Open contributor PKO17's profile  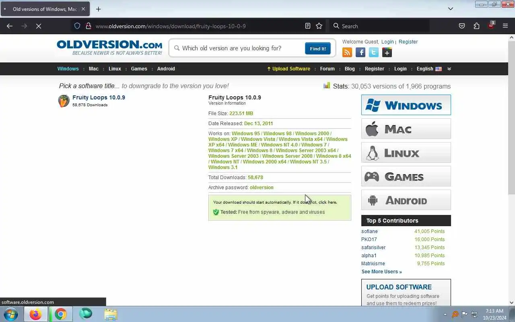(369, 239)
